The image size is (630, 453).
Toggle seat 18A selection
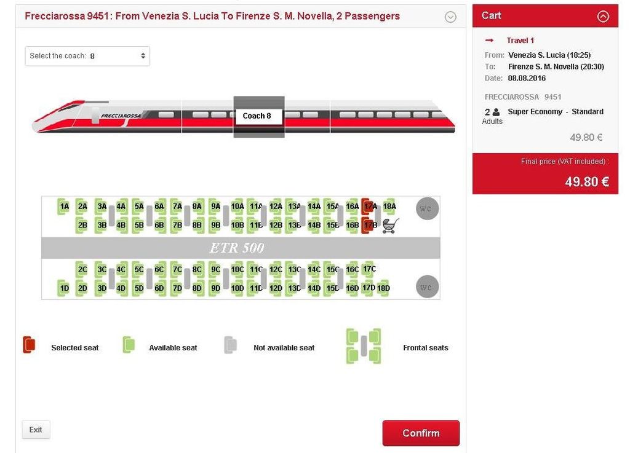(389, 207)
